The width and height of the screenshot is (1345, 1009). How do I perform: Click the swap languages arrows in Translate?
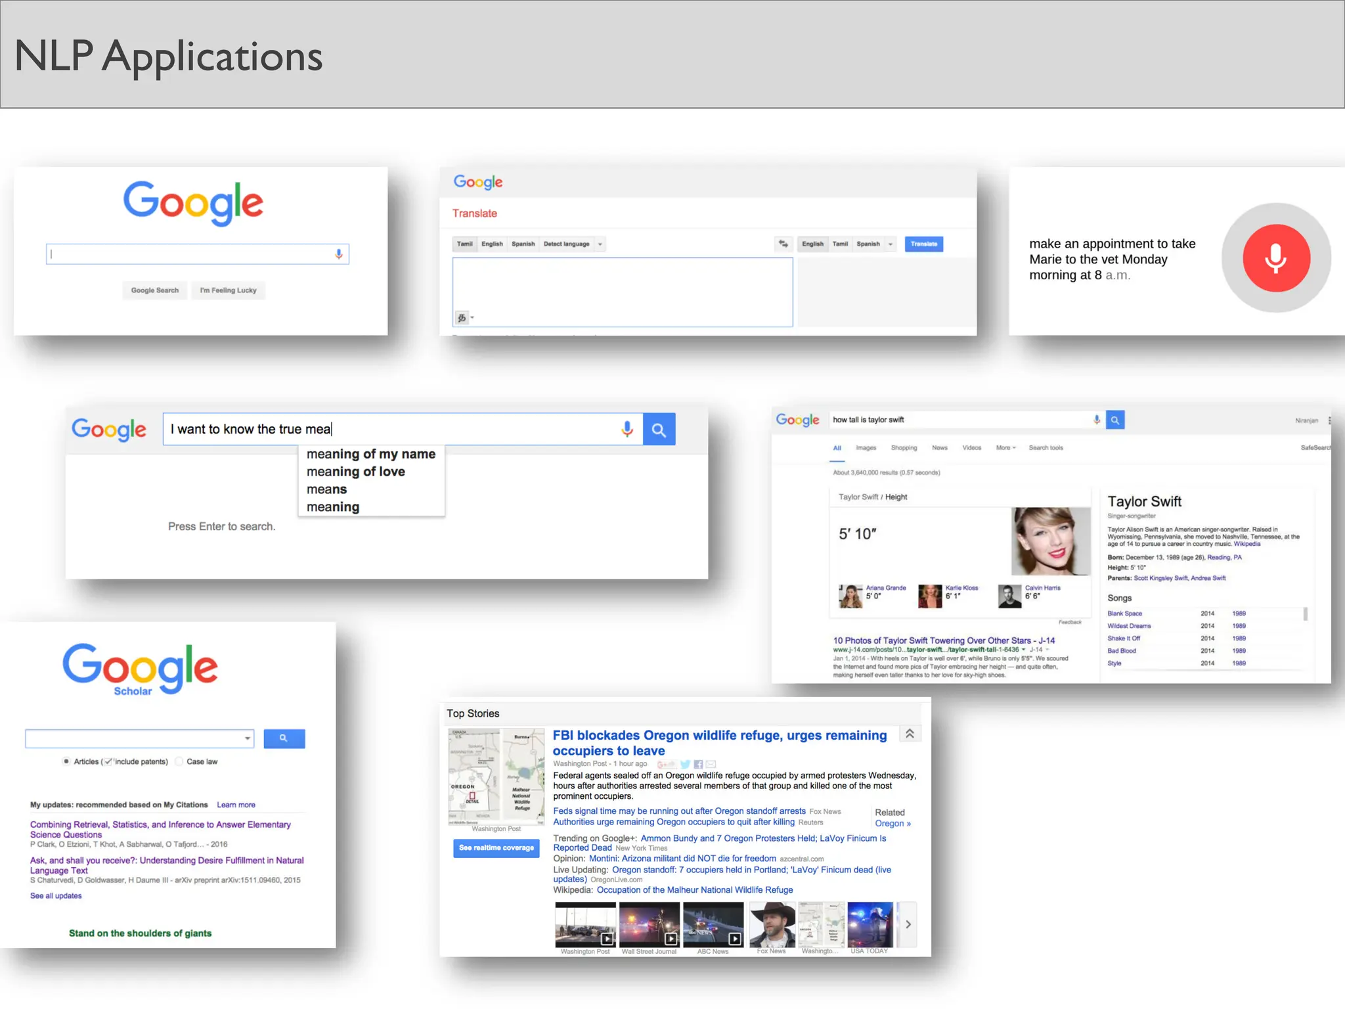783,244
